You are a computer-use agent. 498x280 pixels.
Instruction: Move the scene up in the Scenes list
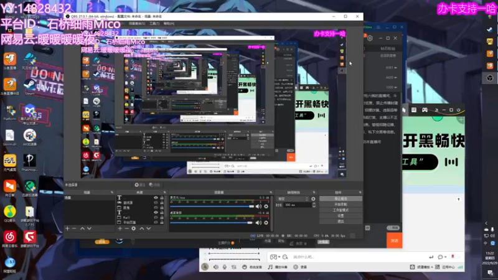pyautogui.click(x=82, y=228)
